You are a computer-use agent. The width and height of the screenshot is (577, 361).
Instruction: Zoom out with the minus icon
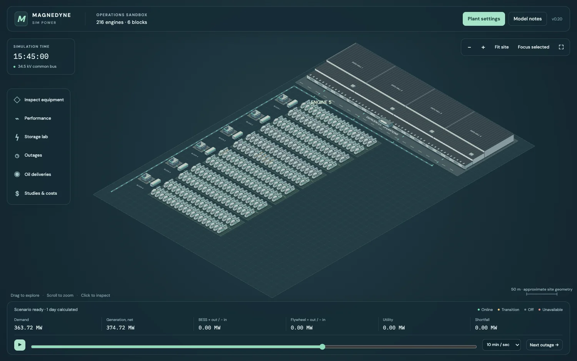[469, 47]
